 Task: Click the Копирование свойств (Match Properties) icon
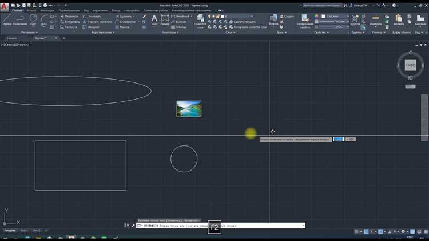(305, 20)
